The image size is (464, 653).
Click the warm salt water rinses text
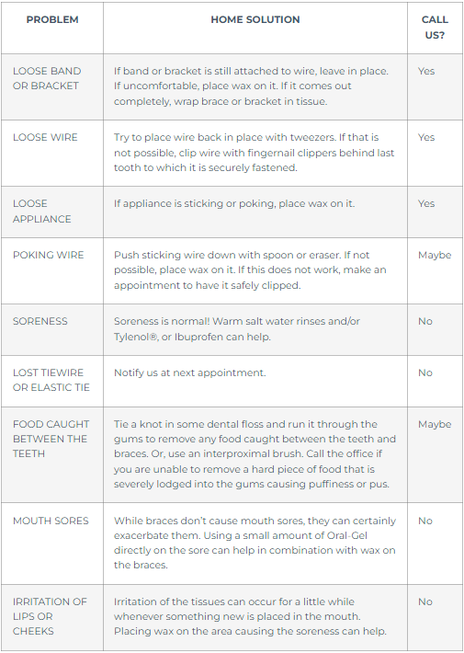pos(237,328)
